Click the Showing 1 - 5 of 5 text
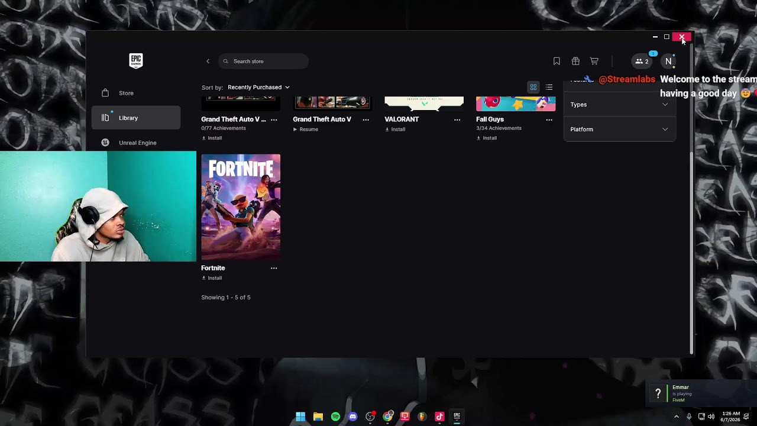 click(x=226, y=298)
